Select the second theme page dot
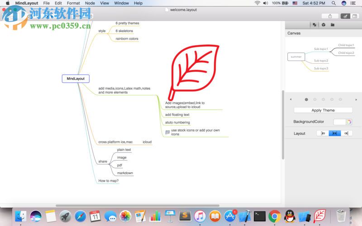The image size is (362, 226). click(315, 99)
